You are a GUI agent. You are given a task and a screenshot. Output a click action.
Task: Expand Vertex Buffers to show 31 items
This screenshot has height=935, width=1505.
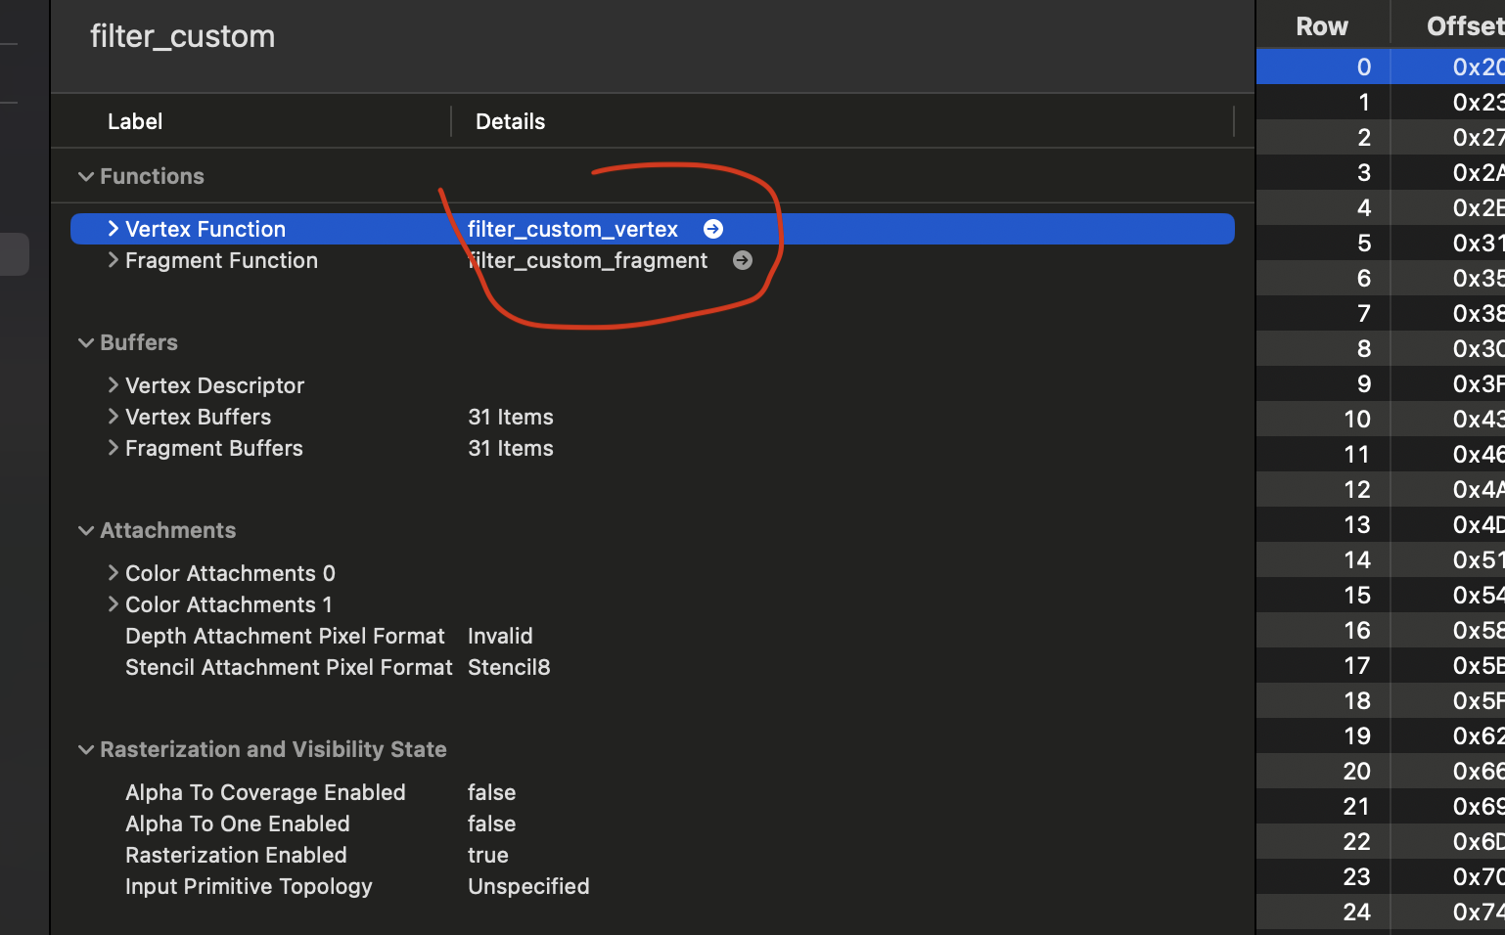(114, 417)
